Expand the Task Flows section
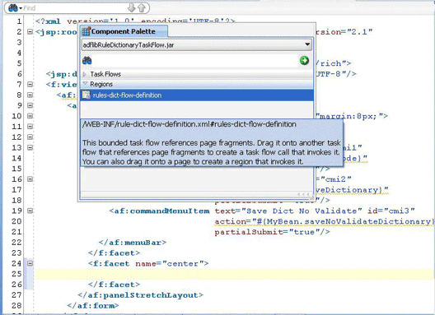The height and width of the screenshot is (315, 435). [x=85, y=74]
